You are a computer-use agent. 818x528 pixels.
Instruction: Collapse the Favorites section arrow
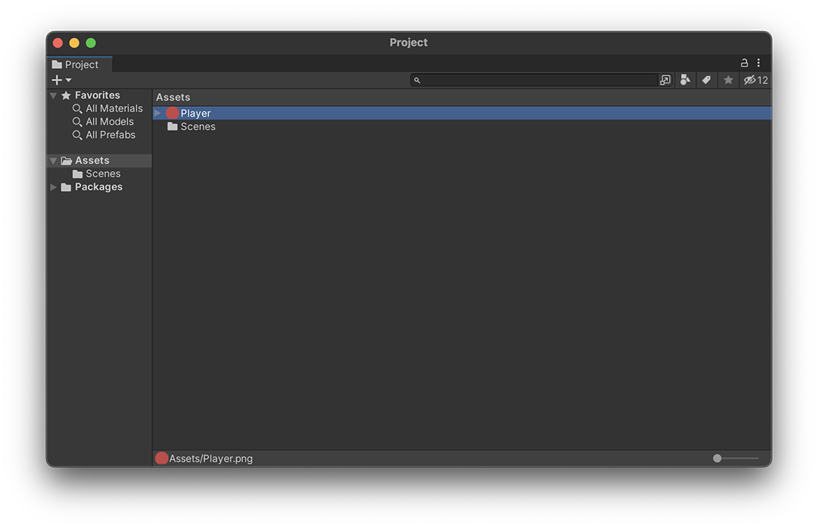pos(53,95)
